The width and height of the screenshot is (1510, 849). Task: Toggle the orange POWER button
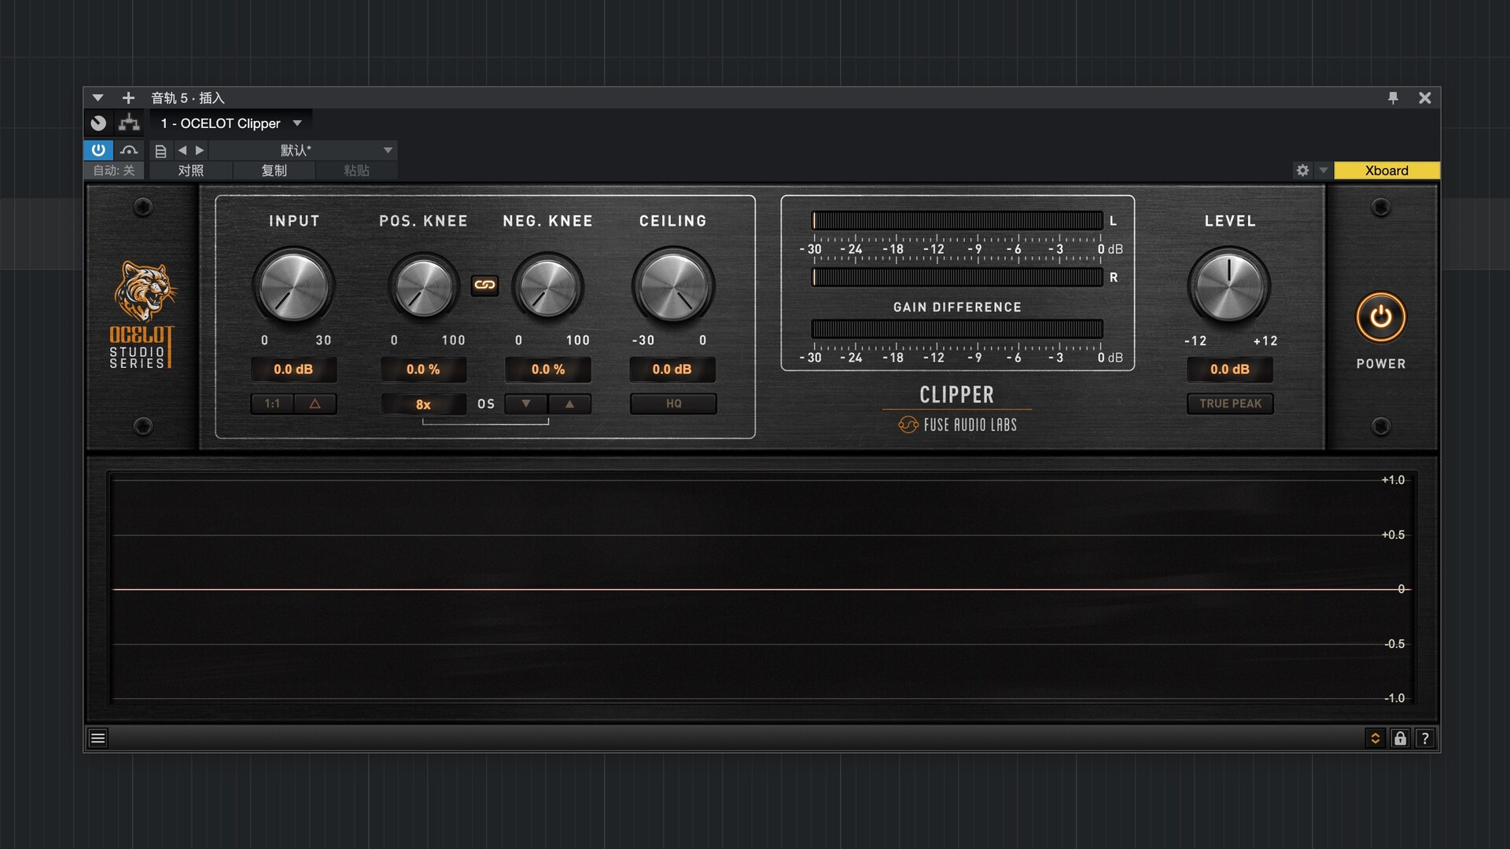[1381, 318]
